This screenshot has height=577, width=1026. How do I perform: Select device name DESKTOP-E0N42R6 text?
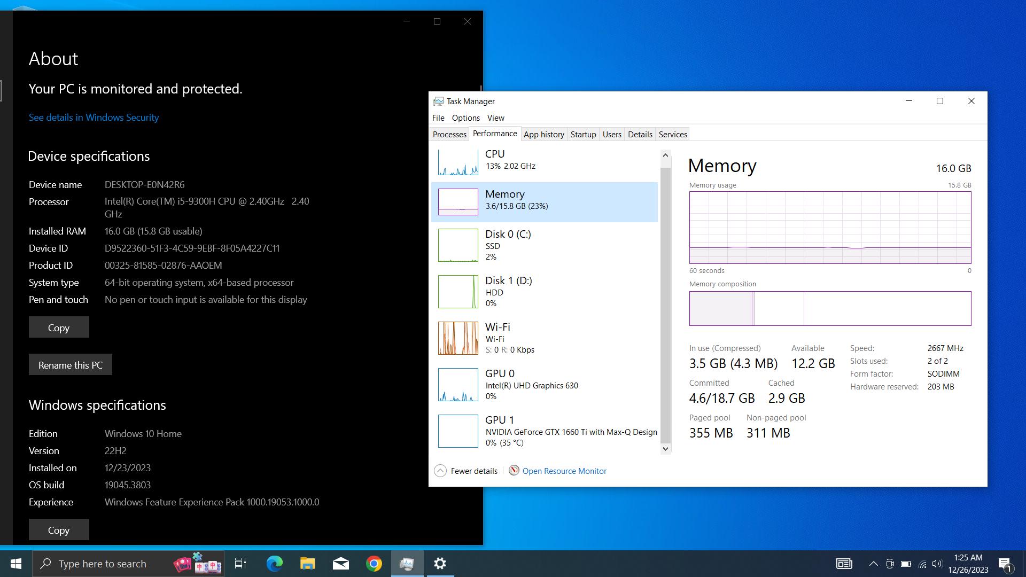point(144,185)
